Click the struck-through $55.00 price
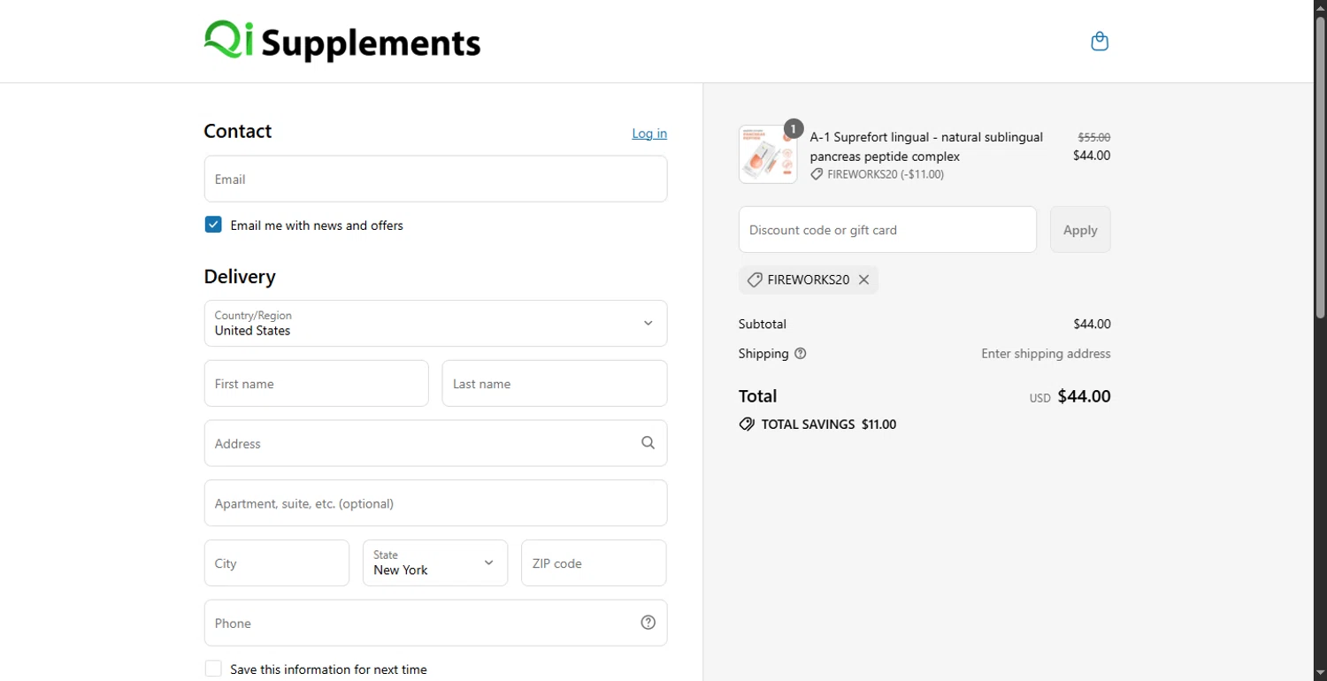 1093,137
